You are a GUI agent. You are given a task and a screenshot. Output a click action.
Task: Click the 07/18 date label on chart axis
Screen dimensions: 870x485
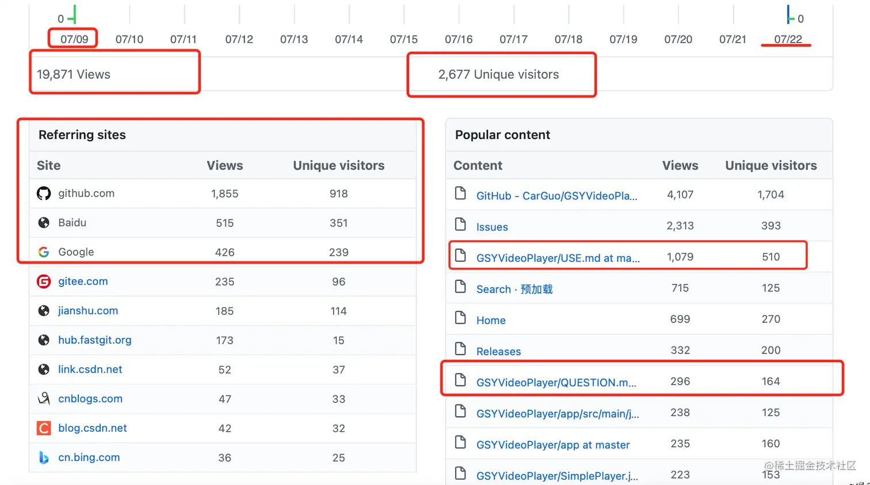(568, 39)
